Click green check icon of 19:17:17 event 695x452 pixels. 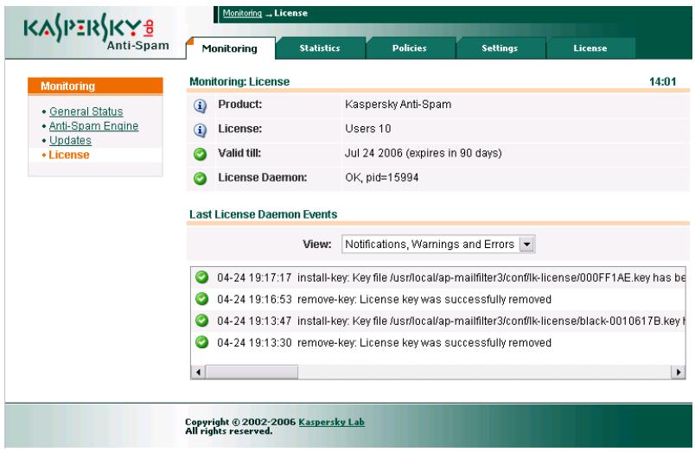pyautogui.click(x=202, y=277)
